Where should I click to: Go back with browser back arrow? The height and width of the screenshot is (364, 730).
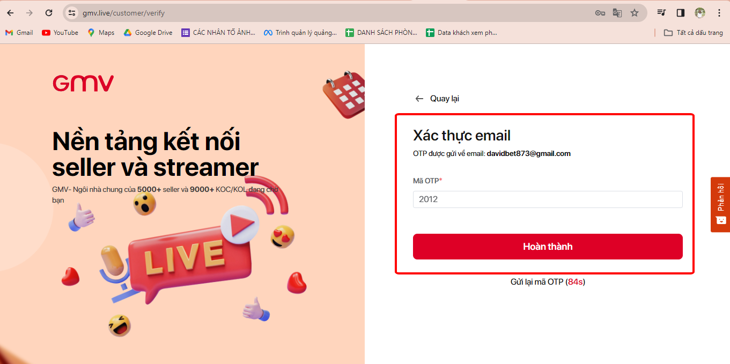point(10,13)
